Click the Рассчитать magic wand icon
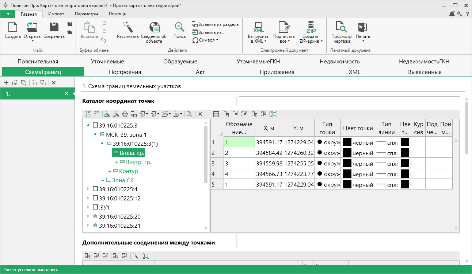This screenshot has height=274, width=472. (x=127, y=27)
